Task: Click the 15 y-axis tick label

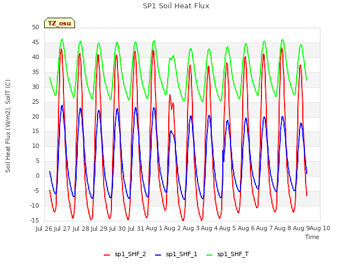Action: (x=35, y=131)
